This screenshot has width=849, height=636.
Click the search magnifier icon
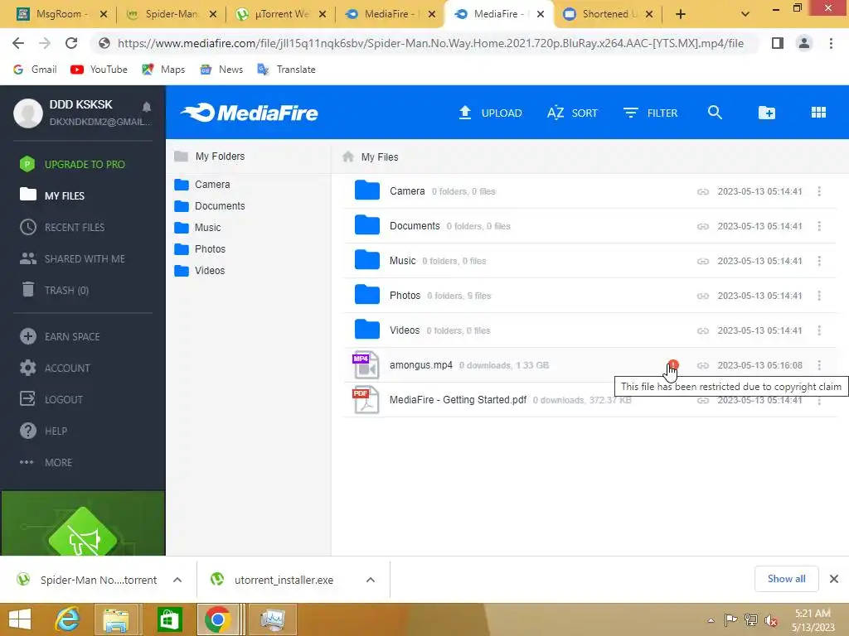(x=715, y=113)
